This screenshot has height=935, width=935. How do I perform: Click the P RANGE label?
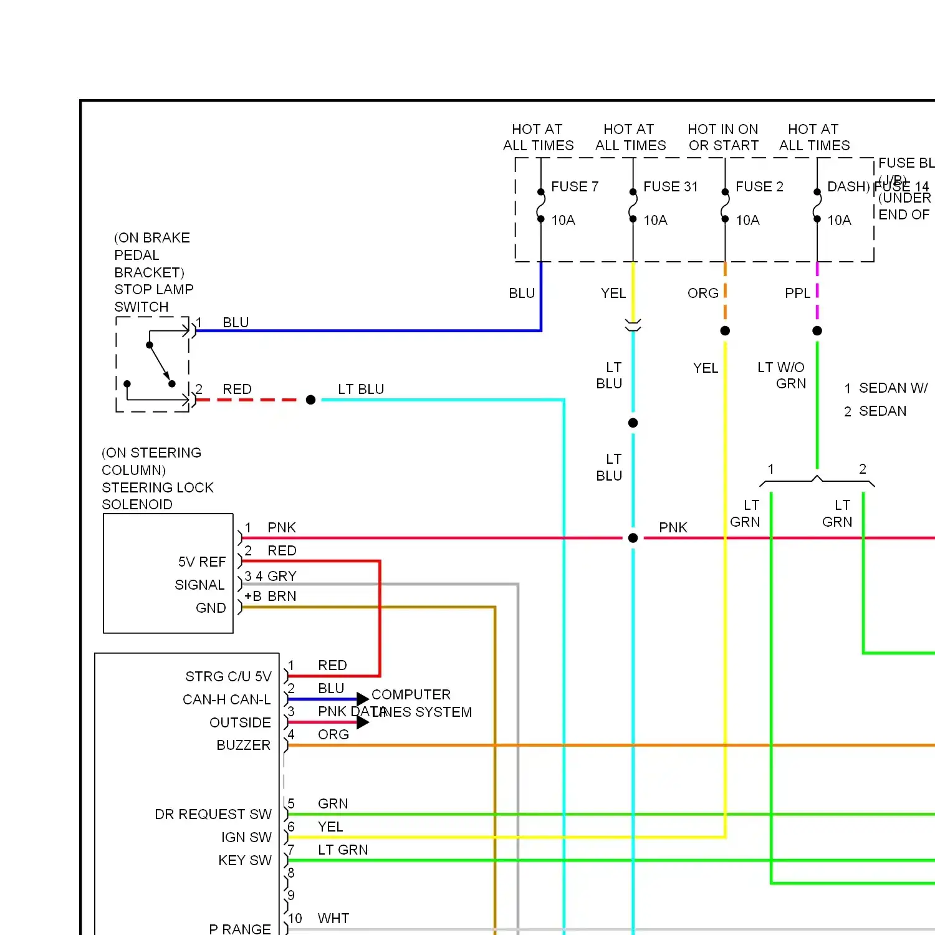point(240,929)
